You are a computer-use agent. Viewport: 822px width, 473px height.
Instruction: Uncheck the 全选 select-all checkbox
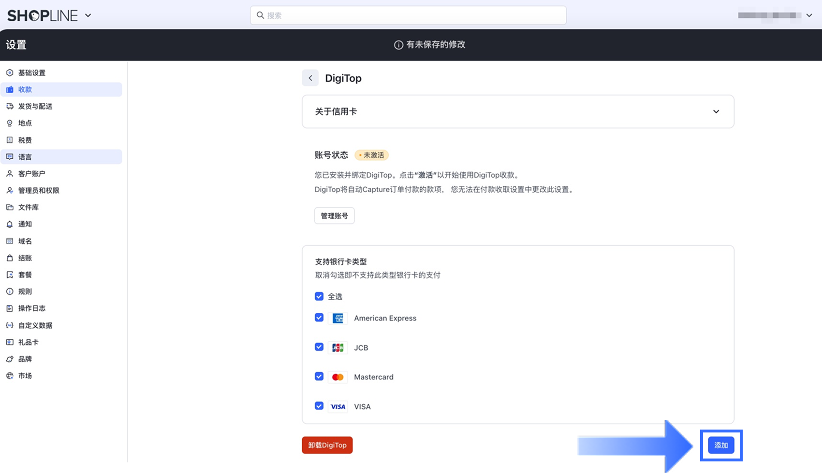tap(319, 296)
